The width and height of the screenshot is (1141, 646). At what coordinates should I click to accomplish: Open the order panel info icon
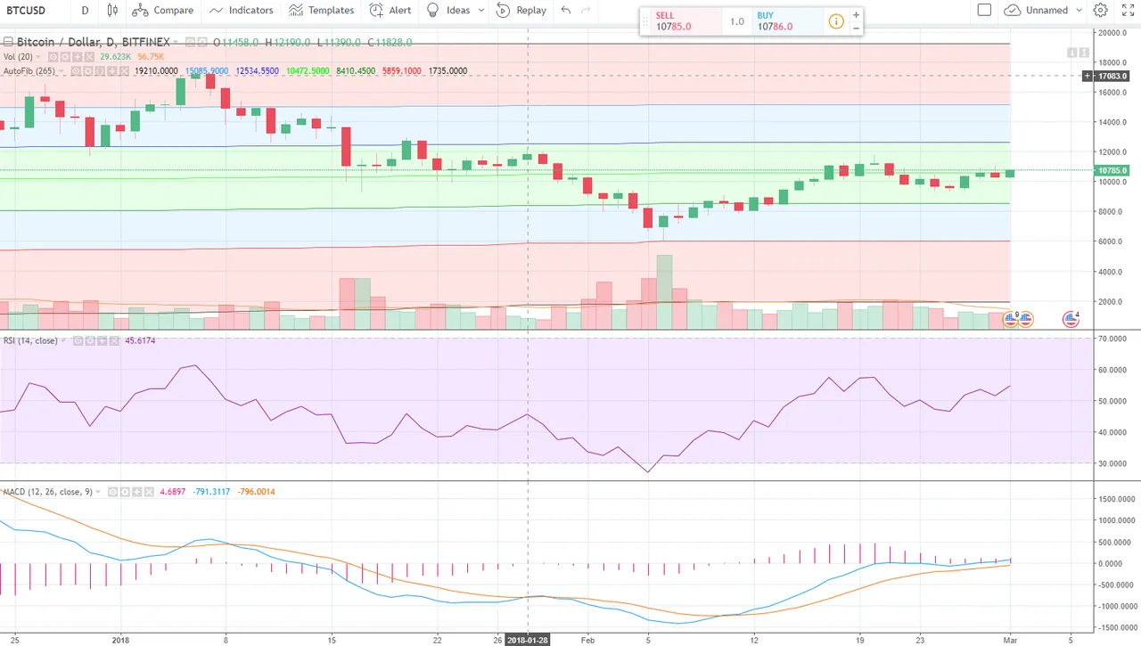(836, 21)
